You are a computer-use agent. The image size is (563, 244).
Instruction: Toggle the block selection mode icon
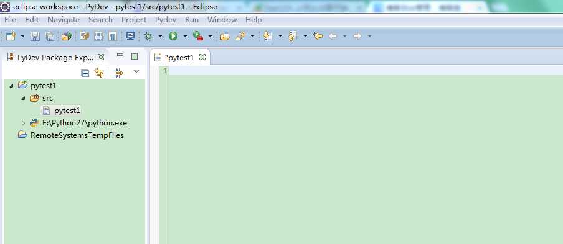[x=98, y=36]
